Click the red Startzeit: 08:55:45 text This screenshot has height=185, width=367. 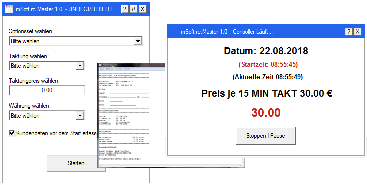[x=268, y=65]
